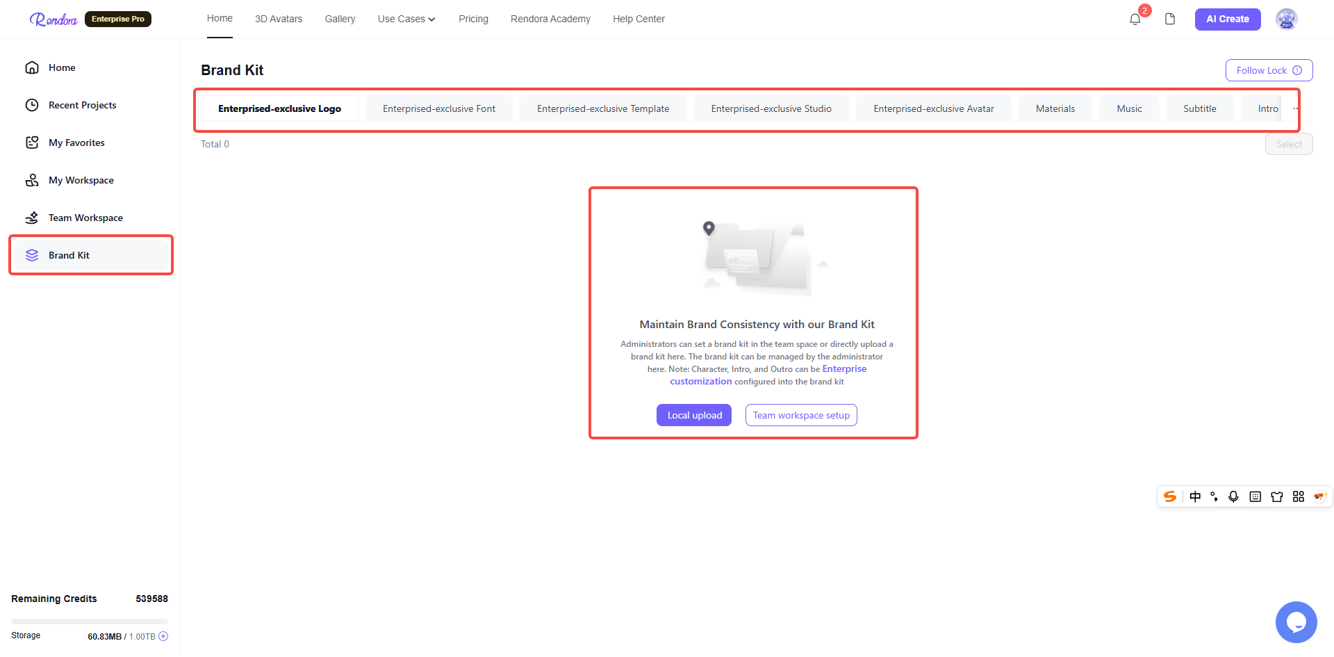Toggle Chinese input mode icon
This screenshot has height=657, width=1334.
1195,496
